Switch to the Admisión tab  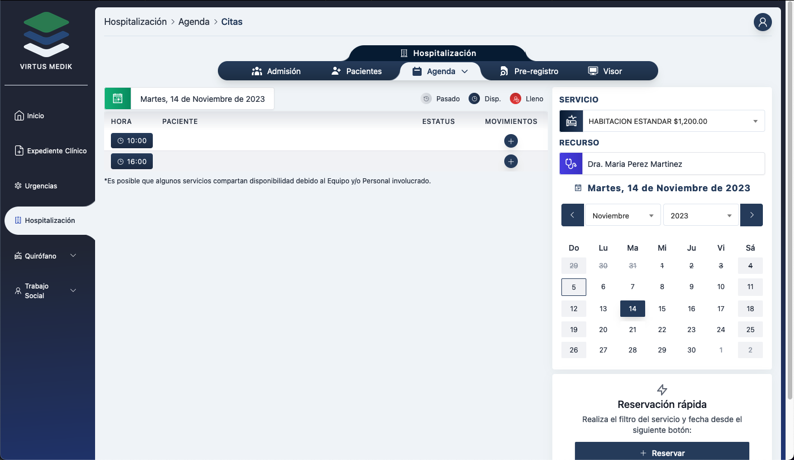[276, 71]
